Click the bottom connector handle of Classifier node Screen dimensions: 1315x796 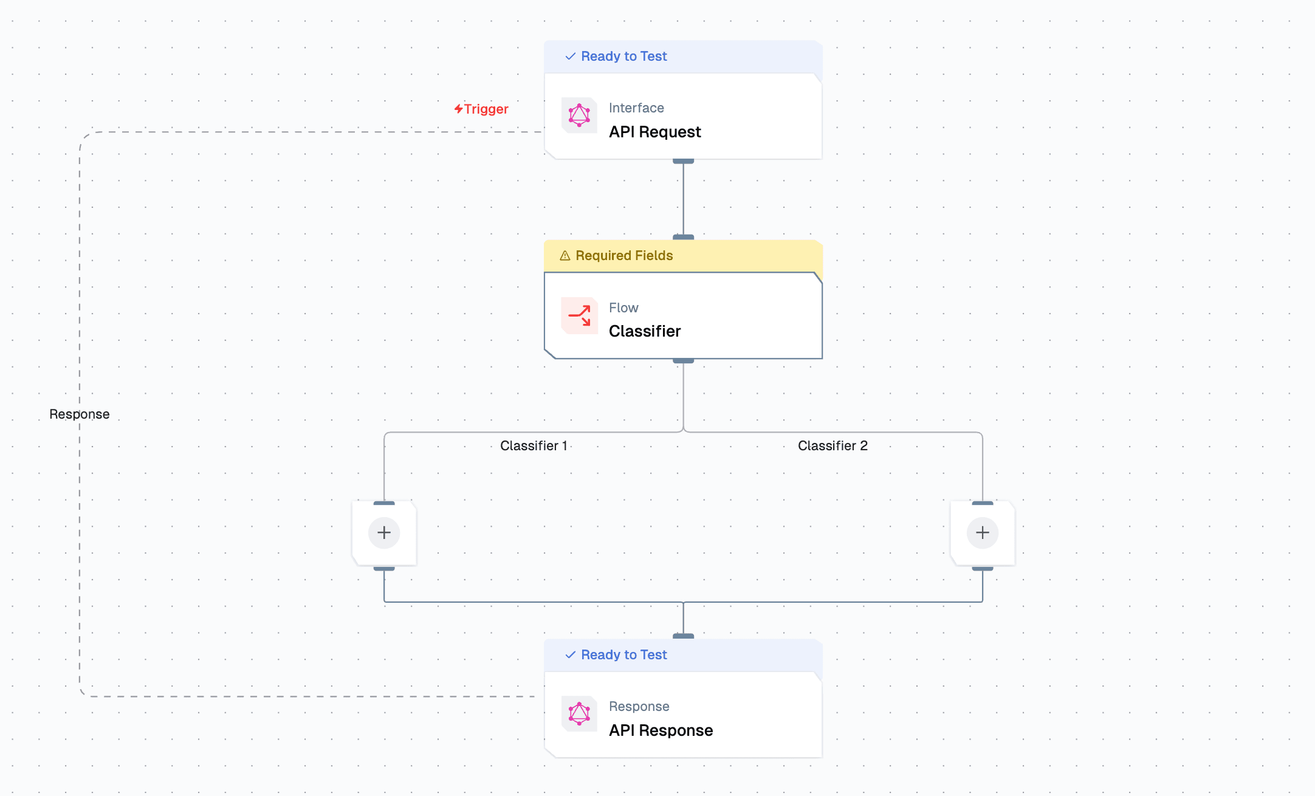683,361
